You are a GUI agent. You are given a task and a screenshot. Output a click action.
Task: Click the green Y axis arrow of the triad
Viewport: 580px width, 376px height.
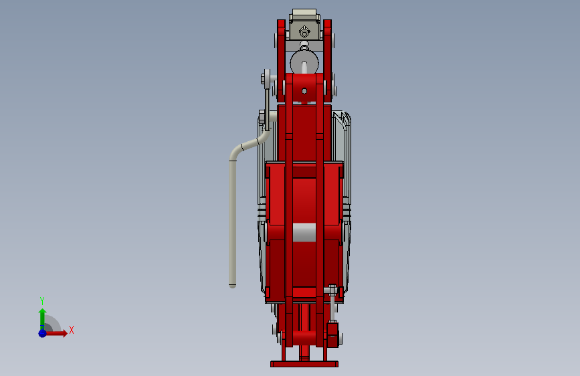(43, 319)
